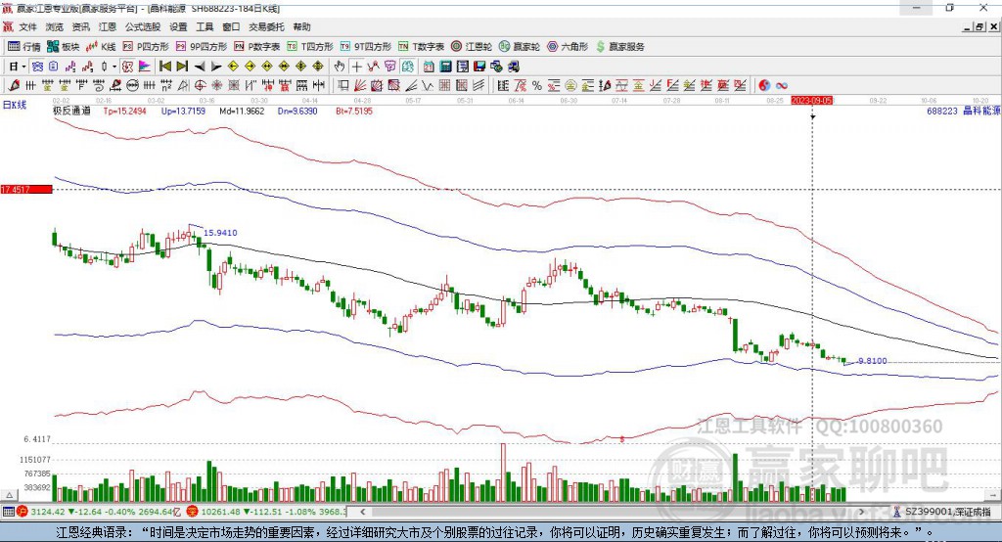The height and width of the screenshot is (542, 1002).
Task: Jump to first bar button
Action: [x=164, y=67]
